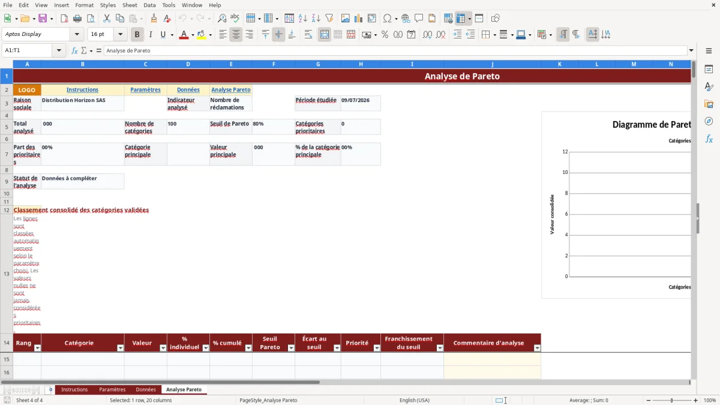The height and width of the screenshot is (405, 720).
Task: Click Name Box field A1:T1
Action: pyautogui.click(x=28, y=50)
